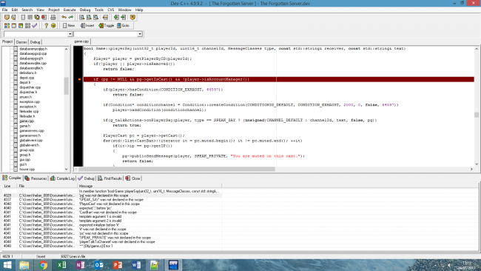Open the Search menu
481x271 pixels.
27,10
